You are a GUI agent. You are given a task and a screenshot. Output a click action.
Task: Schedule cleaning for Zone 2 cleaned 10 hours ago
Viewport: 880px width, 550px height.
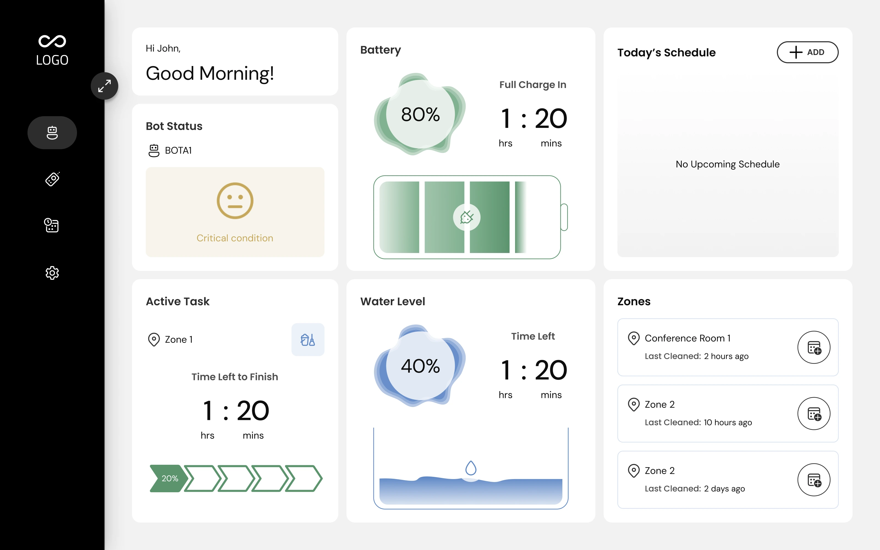[814, 414]
